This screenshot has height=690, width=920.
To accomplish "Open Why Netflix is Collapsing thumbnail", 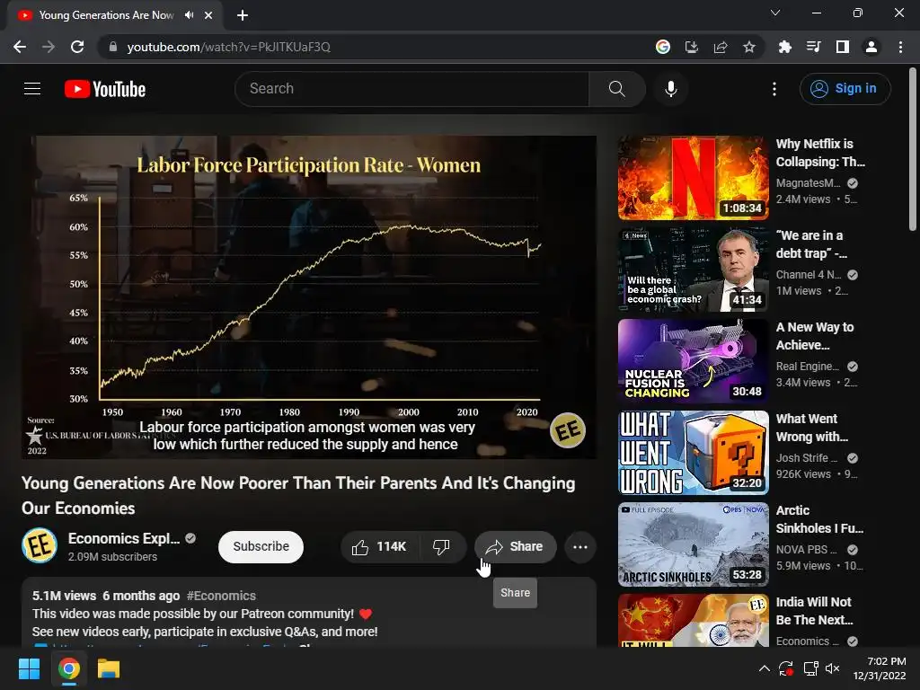I will point(693,178).
